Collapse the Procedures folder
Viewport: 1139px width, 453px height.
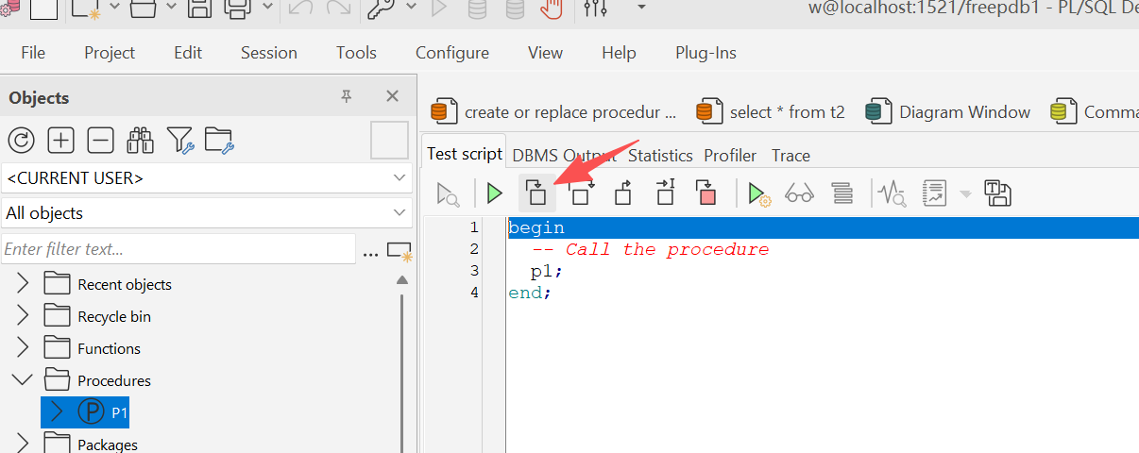tap(23, 380)
